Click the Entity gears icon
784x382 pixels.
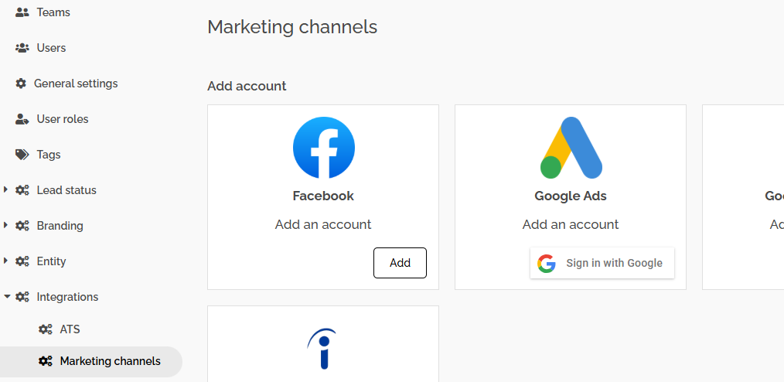point(22,261)
